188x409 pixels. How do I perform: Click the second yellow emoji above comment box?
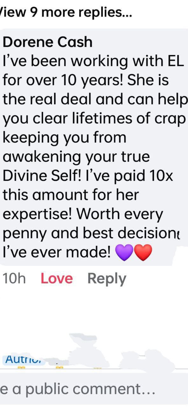click(x=59, y=368)
